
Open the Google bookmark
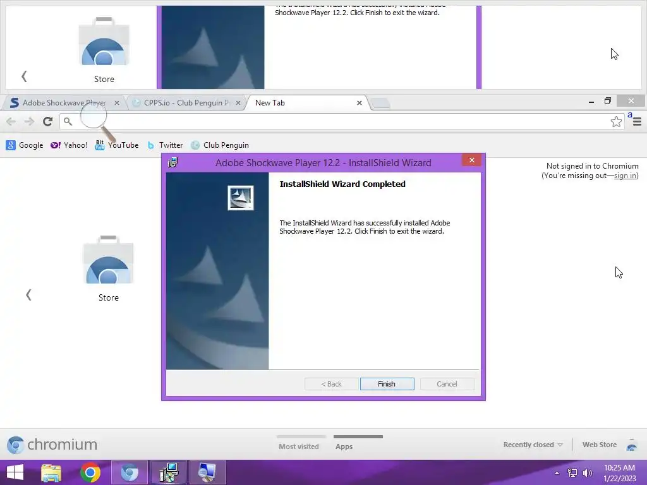click(25, 145)
